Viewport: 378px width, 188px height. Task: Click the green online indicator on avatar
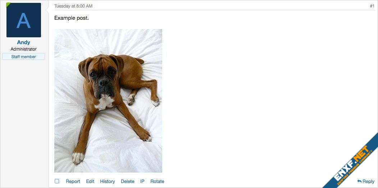8,4
